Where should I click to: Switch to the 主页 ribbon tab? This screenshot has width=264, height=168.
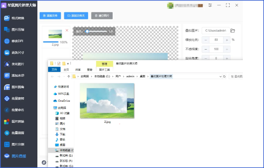click(66, 69)
